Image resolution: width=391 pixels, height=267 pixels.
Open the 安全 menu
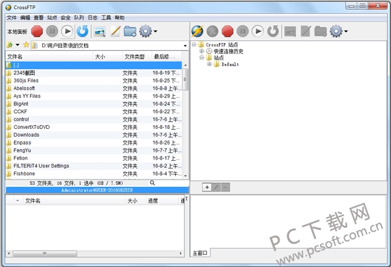click(x=65, y=18)
